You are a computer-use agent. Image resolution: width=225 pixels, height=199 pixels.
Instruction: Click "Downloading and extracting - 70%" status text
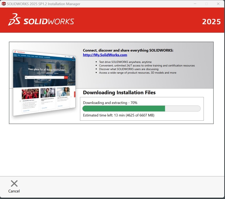(x=110, y=103)
